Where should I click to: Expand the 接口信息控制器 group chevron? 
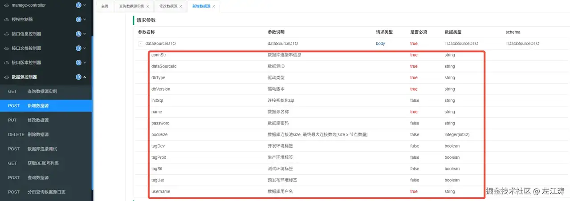click(x=85, y=34)
